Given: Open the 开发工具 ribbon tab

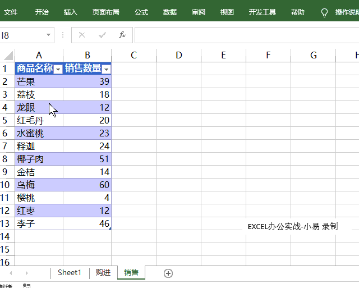Looking at the screenshot, I should click(263, 12).
